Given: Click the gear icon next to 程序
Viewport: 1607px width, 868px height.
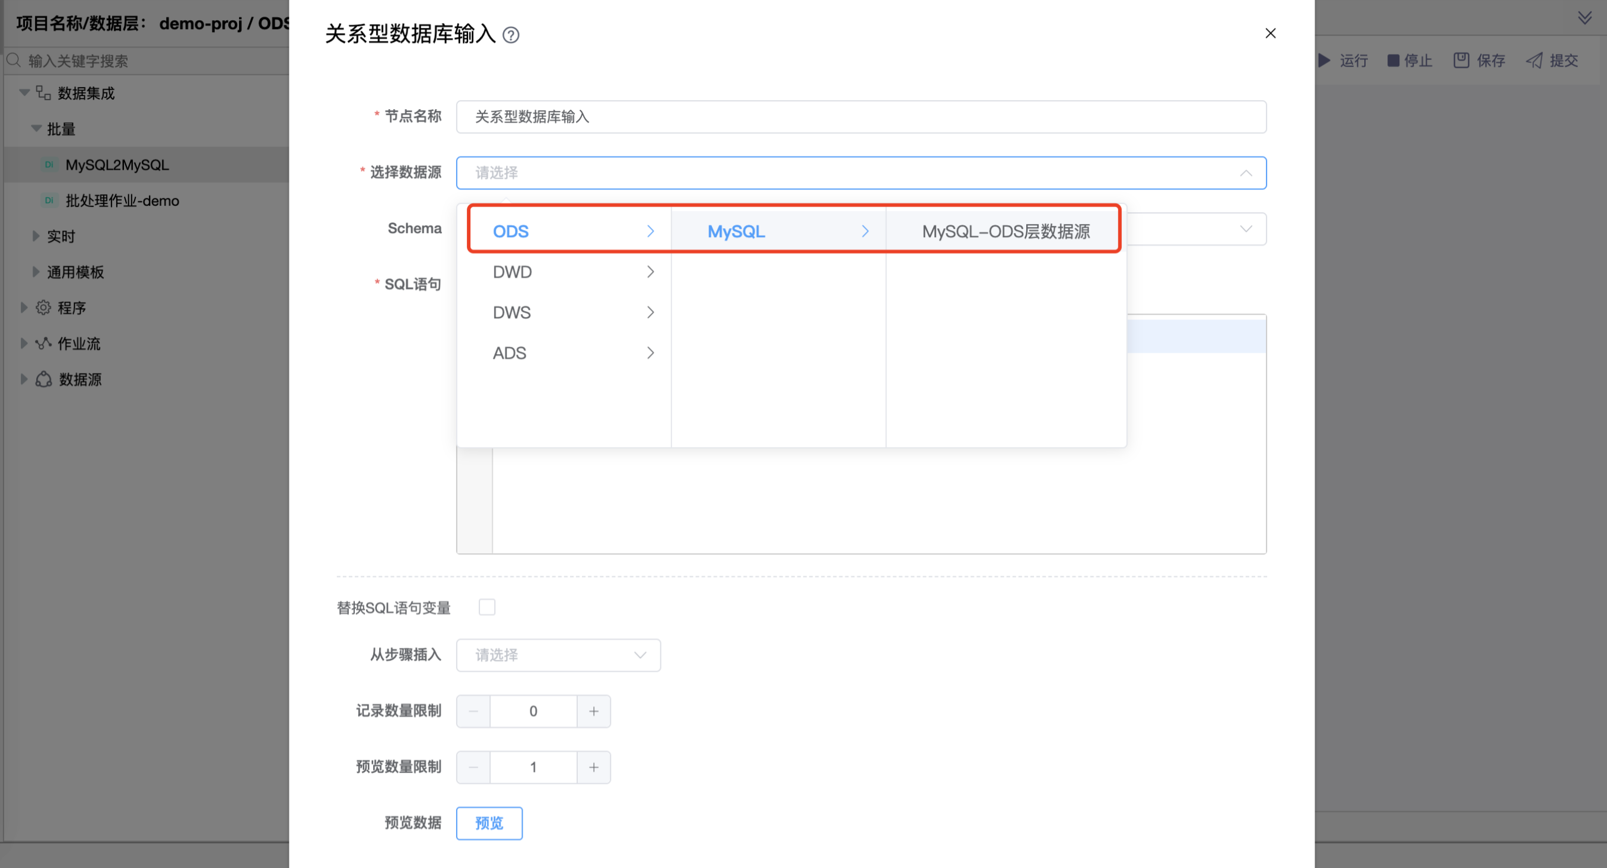Looking at the screenshot, I should click(x=43, y=307).
